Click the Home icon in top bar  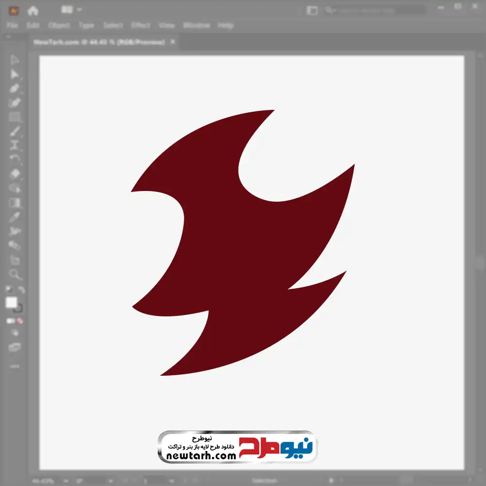coord(33,10)
